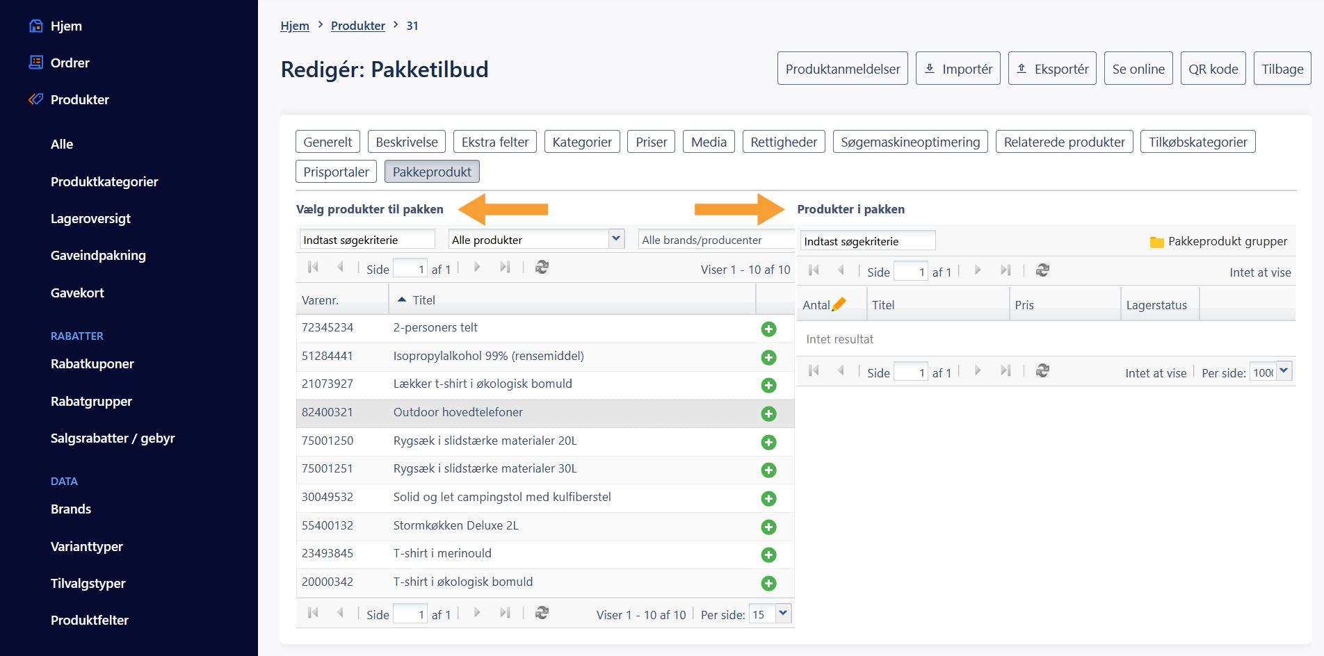Open the Per side dropdown showing 15
1324x656 pixels.
[783, 614]
